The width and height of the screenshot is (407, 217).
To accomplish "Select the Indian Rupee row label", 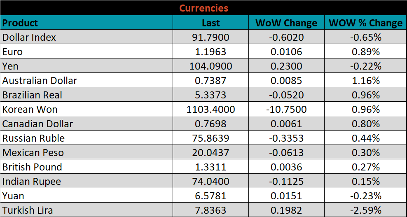I will click(31, 182).
